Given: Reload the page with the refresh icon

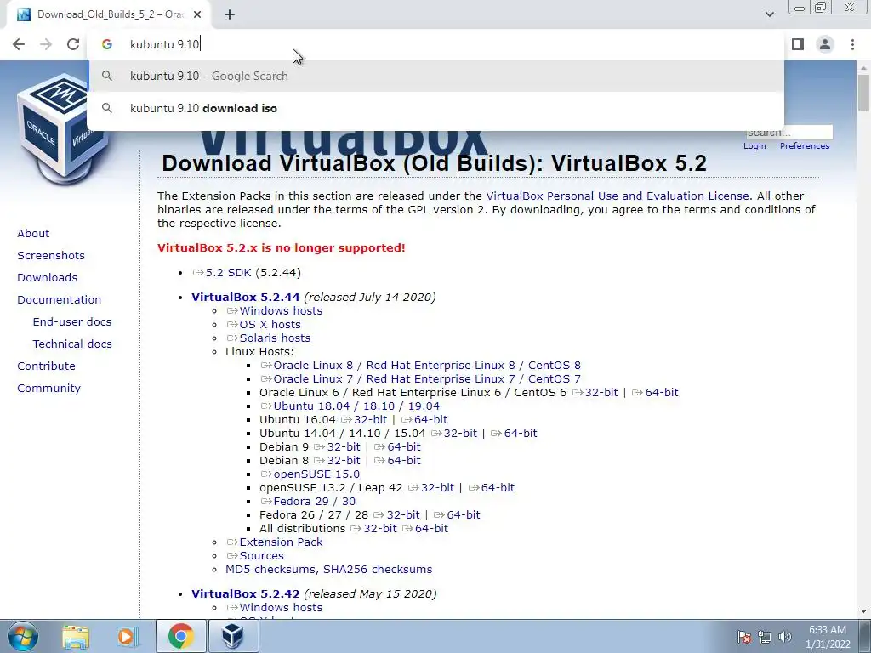Looking at the screenshot, I should (73, 44).
